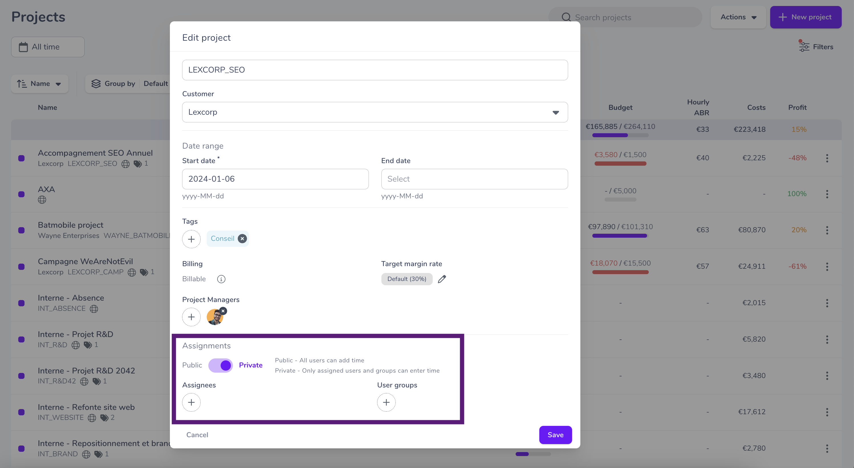The width and height of the screenshot is (854, 468).
Task: Click the New project button
Action: tap(806, 17)
